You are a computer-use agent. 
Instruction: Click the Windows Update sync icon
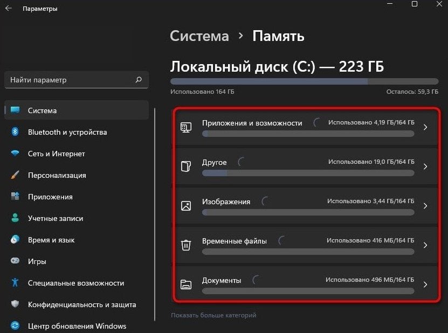tap(15, 325)
